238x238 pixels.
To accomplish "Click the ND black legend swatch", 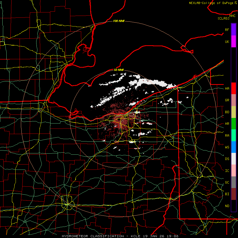I will [x=234, y=206].
